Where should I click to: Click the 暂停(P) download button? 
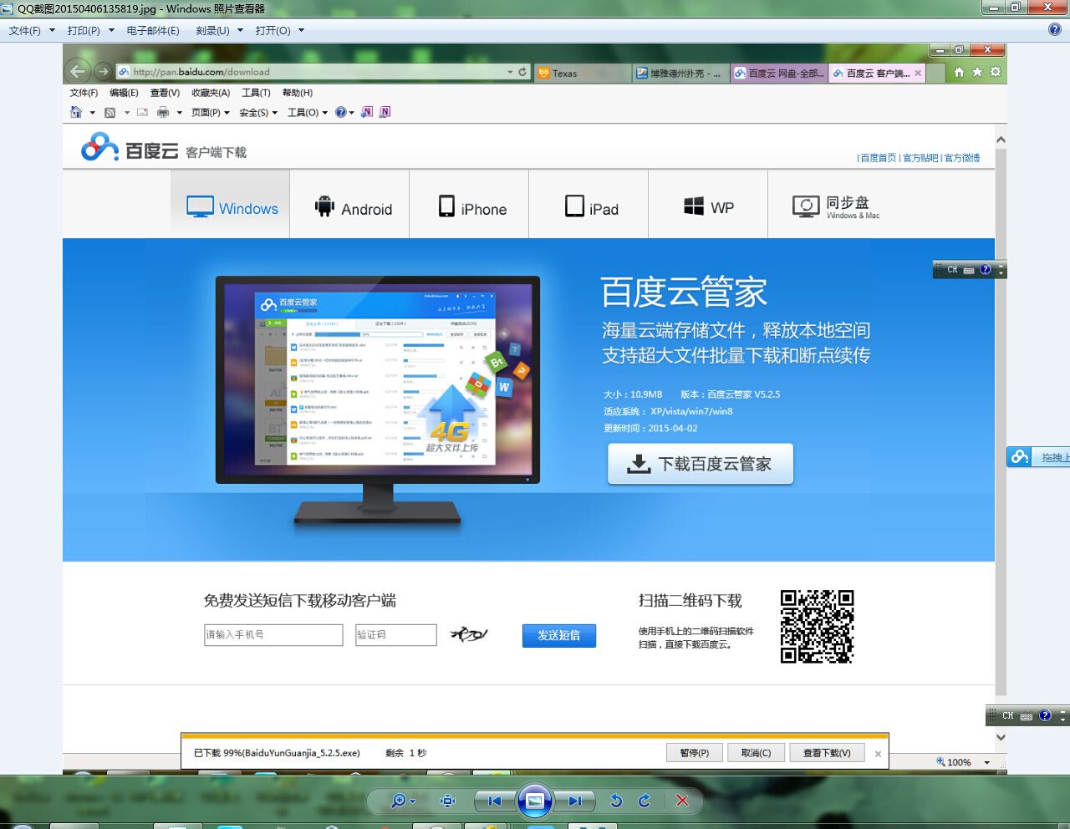click(695, 753)
